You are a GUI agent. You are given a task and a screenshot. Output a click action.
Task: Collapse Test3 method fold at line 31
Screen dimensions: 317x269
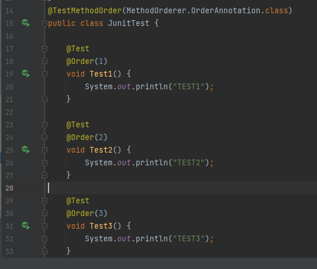[x=44, y=226]
